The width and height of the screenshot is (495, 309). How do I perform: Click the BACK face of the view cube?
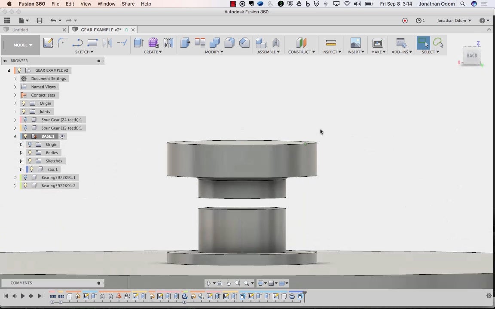point(472,56)
